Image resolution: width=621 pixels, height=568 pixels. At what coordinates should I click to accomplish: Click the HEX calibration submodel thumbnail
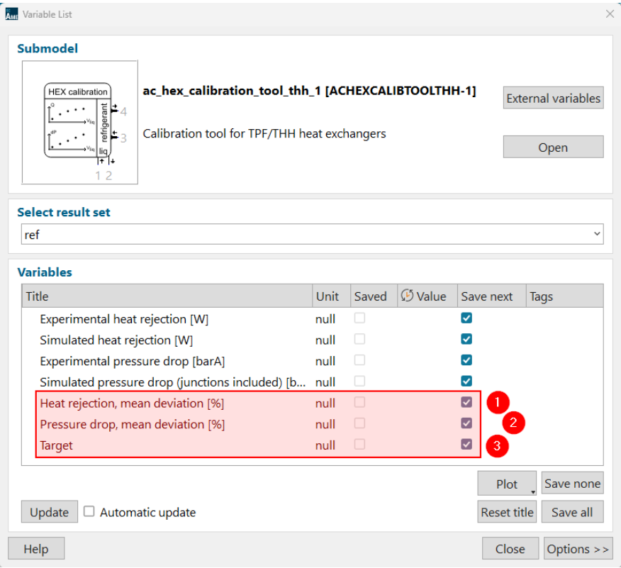click(x=80, y=122)
